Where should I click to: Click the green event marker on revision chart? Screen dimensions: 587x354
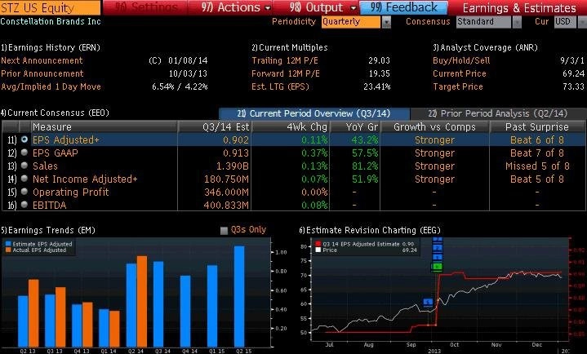click(437, 267)
